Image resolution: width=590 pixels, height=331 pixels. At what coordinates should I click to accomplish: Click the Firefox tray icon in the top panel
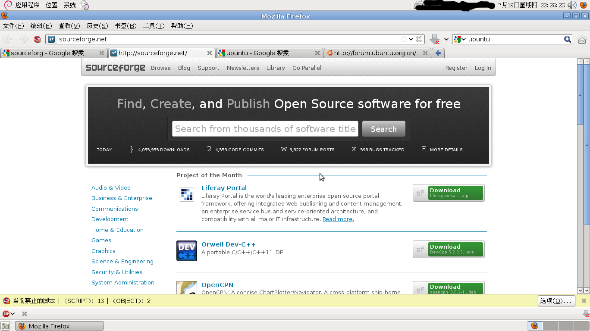coord(584,5)
